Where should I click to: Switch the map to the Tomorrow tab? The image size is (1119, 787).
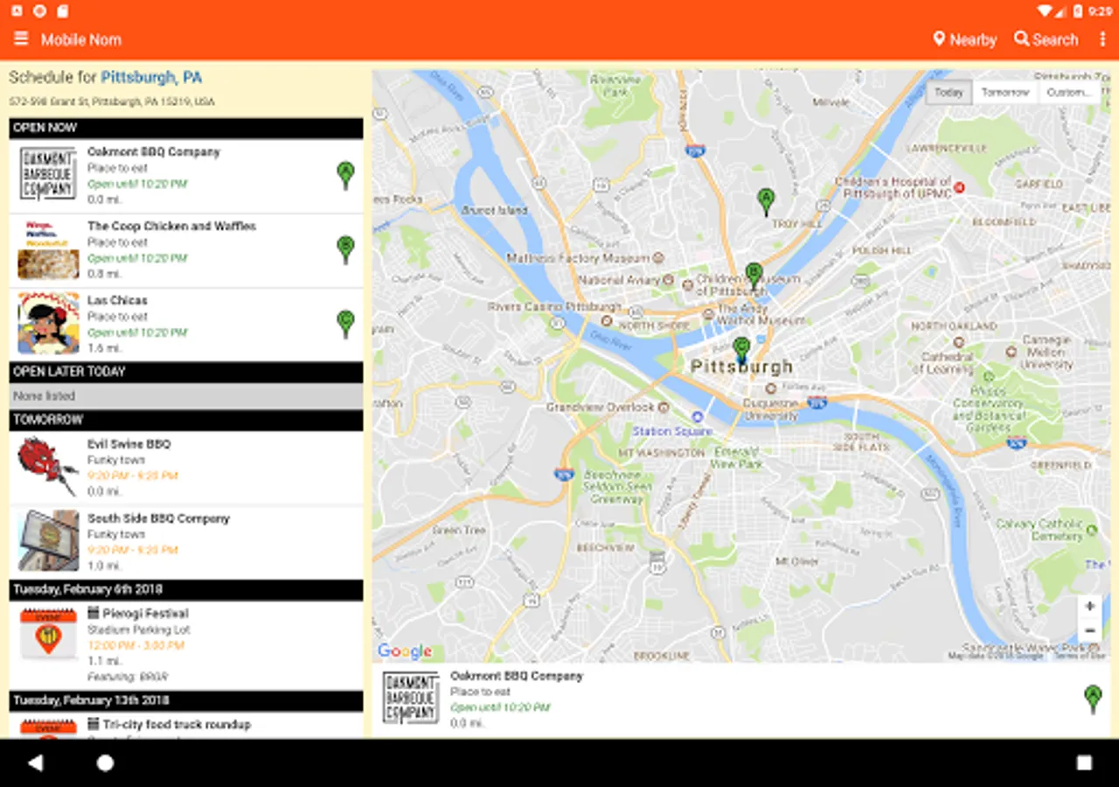(x=1004, y=93)
